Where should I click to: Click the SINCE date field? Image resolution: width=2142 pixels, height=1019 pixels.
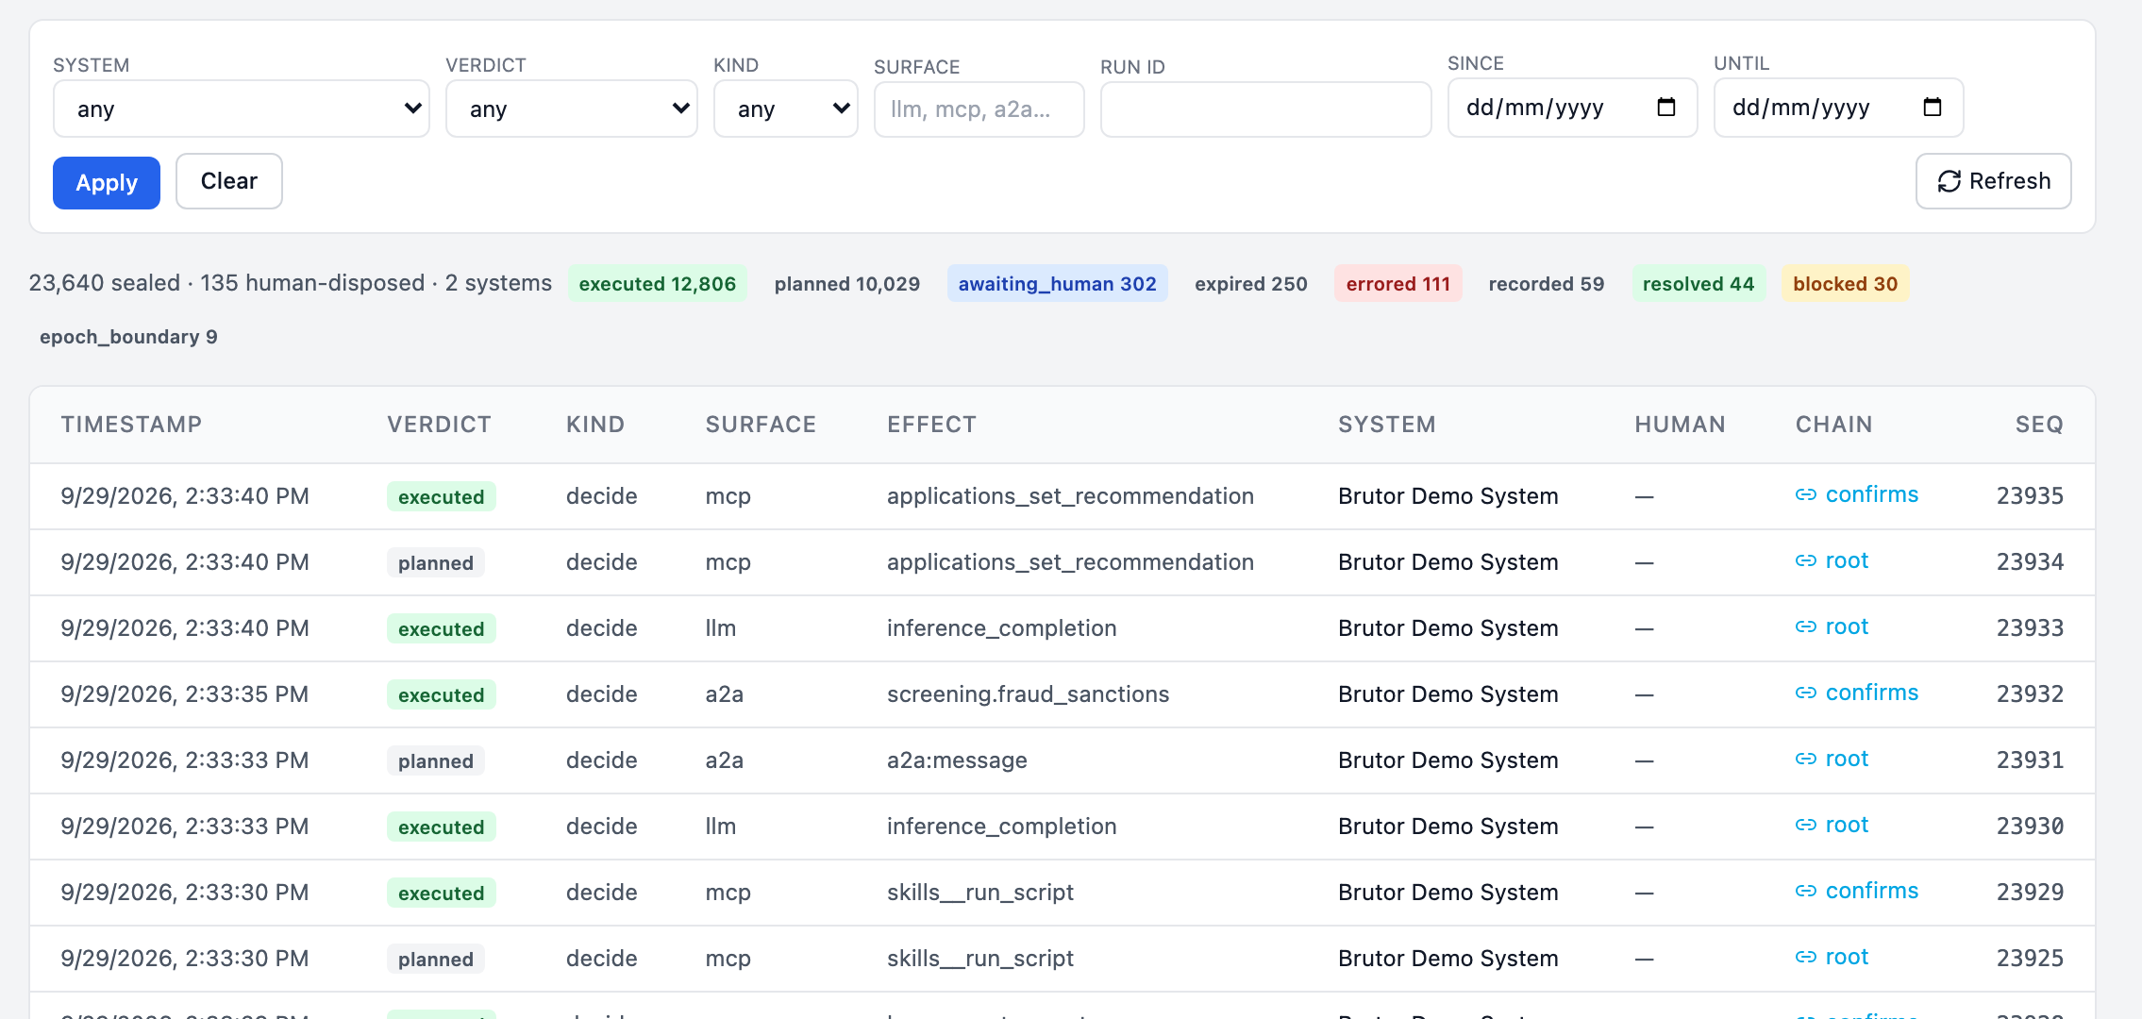(x=1572, y=108)
